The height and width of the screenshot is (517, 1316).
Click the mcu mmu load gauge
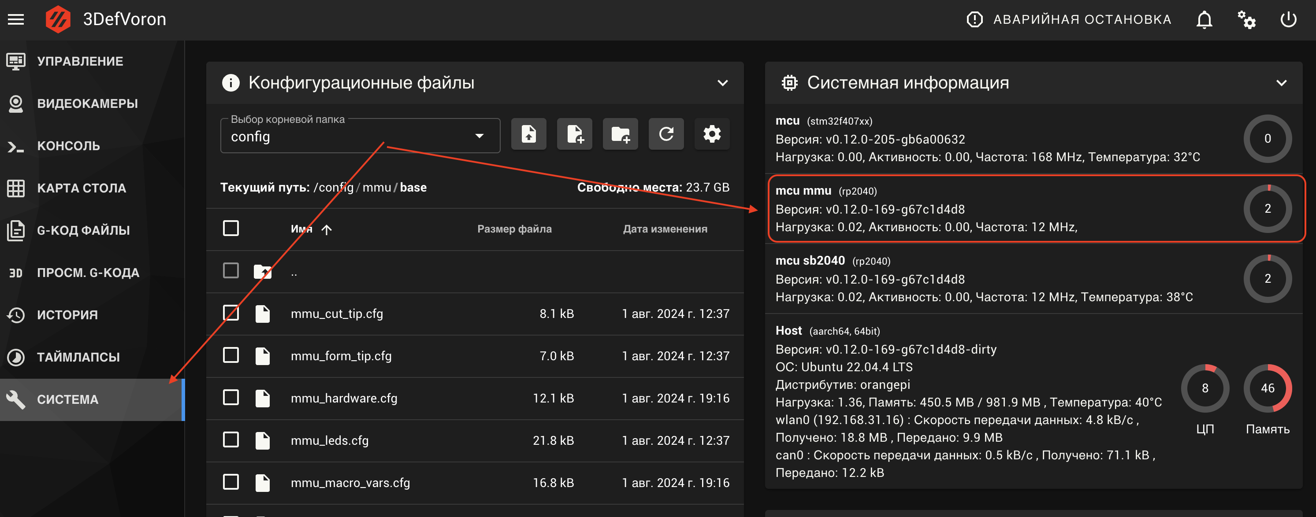click(x=1268, y=209)
